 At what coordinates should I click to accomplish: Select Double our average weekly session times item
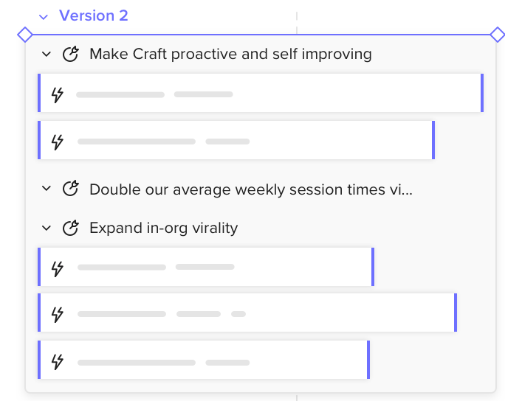tap(251, 189)
